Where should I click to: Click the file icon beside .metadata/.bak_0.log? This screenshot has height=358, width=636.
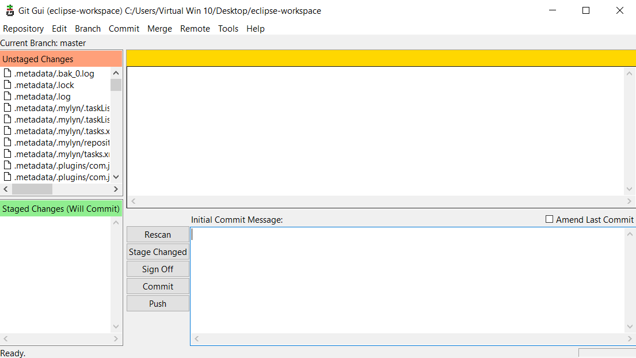(x=7, y=73)
